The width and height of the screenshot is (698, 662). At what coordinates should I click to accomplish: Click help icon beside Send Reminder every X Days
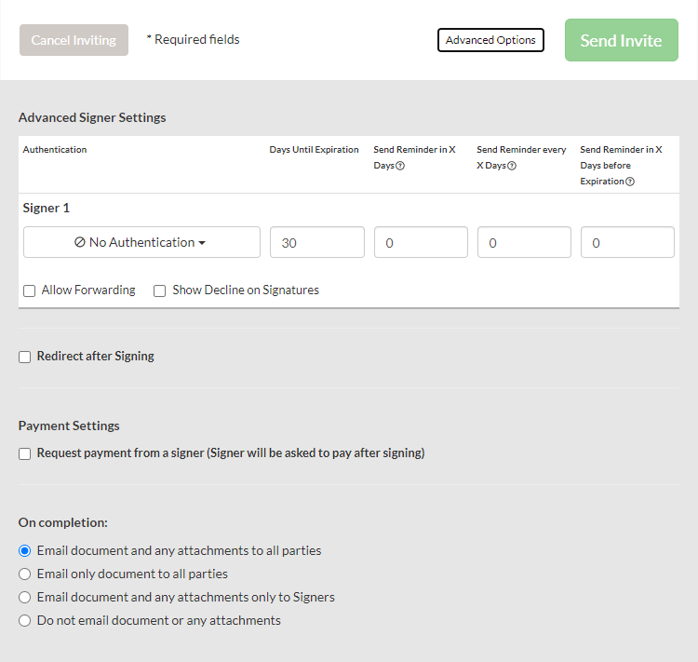(x=512, y=166)
